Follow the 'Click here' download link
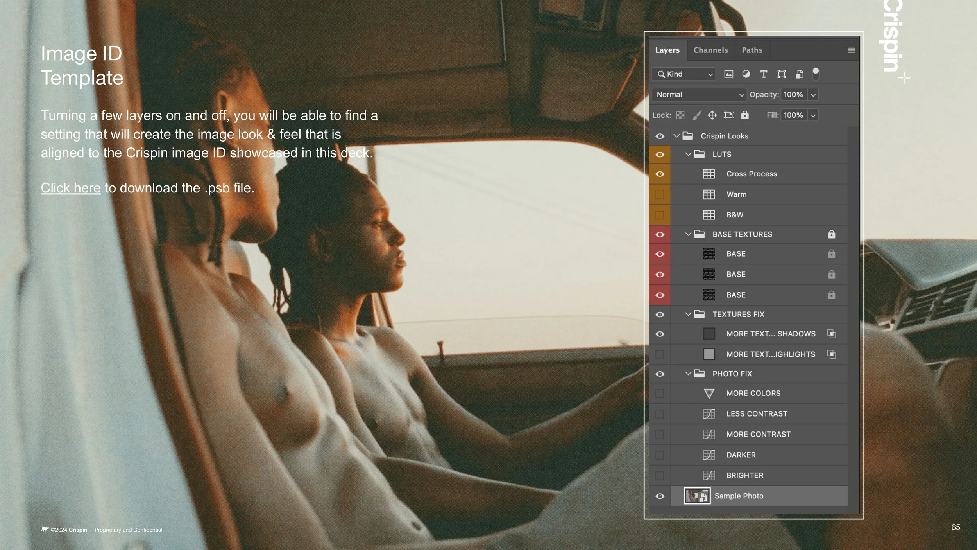Screen dimensions: 977x550 71,188
